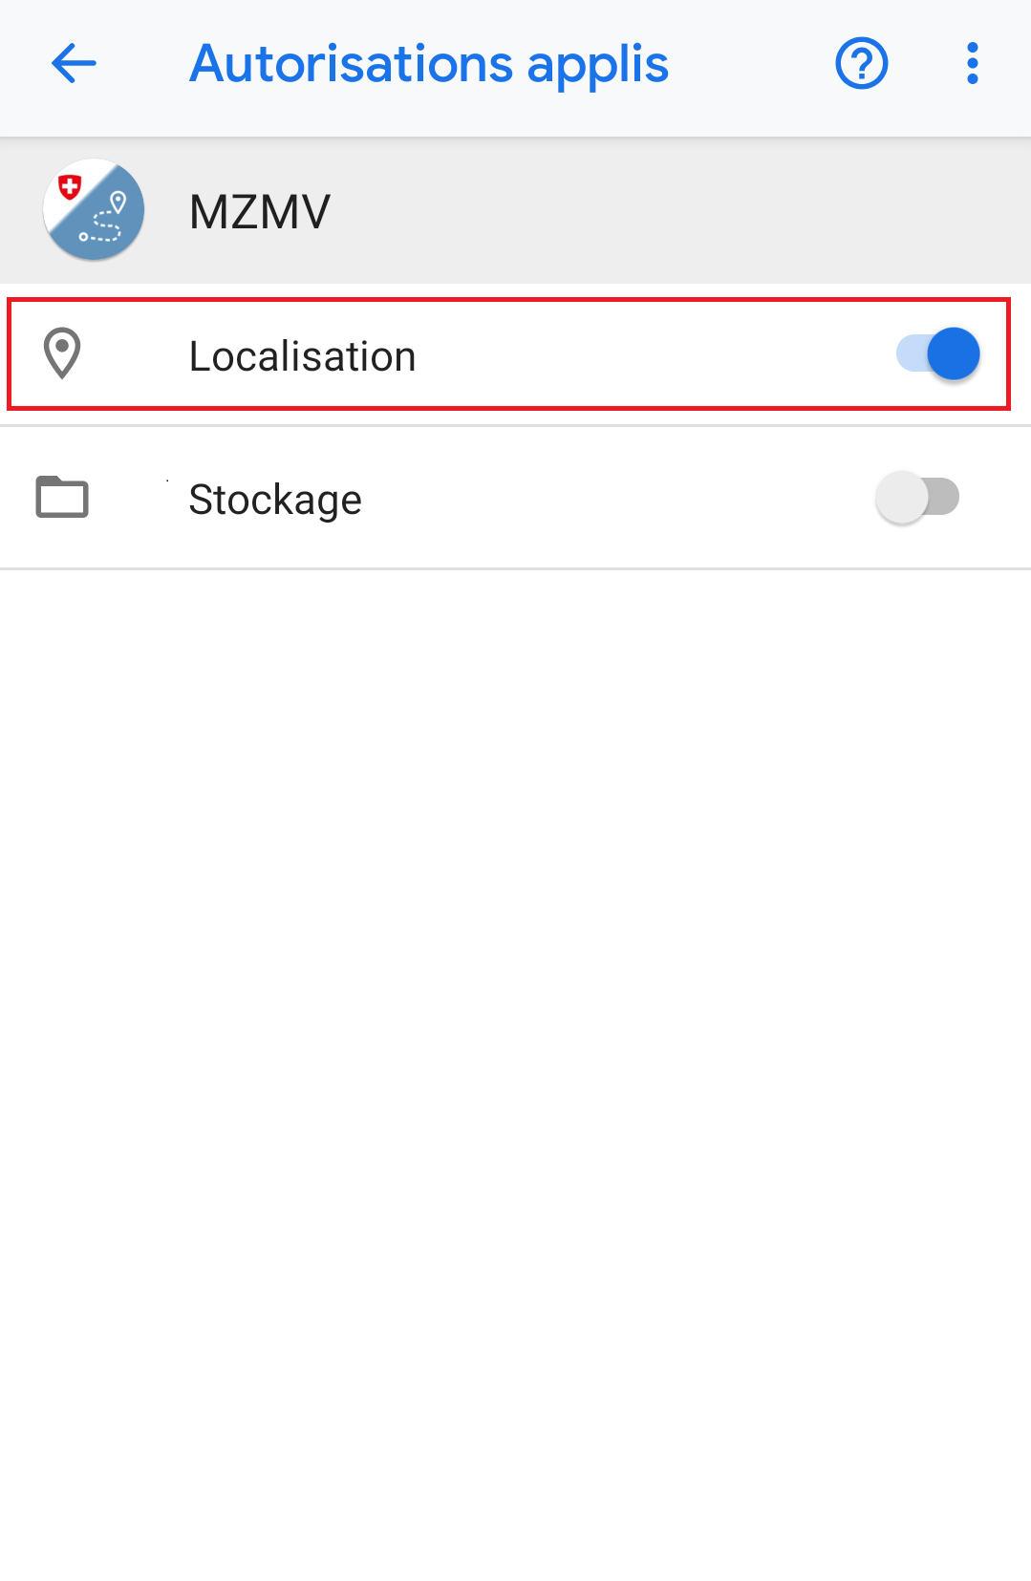Select the Localisation label text
This screenshot has height=1581, width=1031.
302,356
